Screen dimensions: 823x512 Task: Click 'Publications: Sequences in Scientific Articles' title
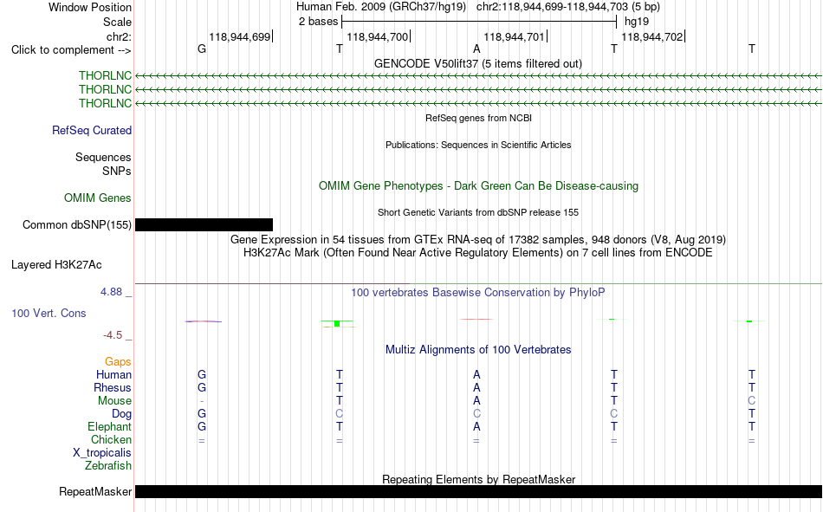[x=478, y=145]
